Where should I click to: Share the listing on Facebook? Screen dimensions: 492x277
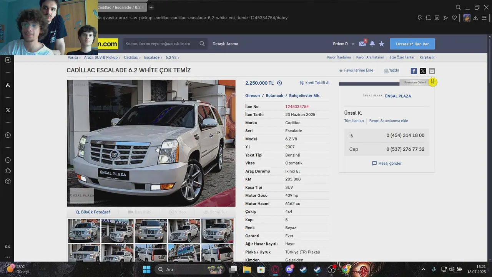414,71
